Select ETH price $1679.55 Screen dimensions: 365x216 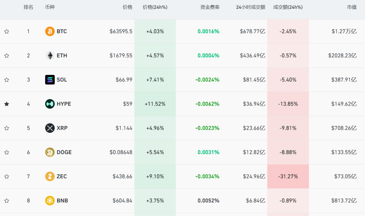pos(121,56)
